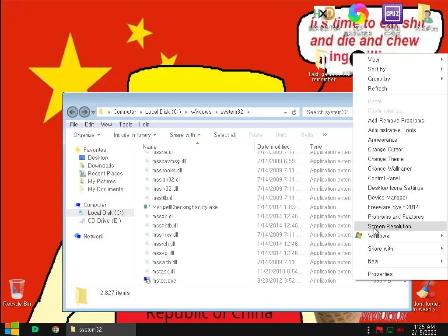Expand the Sort by submenu

(x=400, y=69)
